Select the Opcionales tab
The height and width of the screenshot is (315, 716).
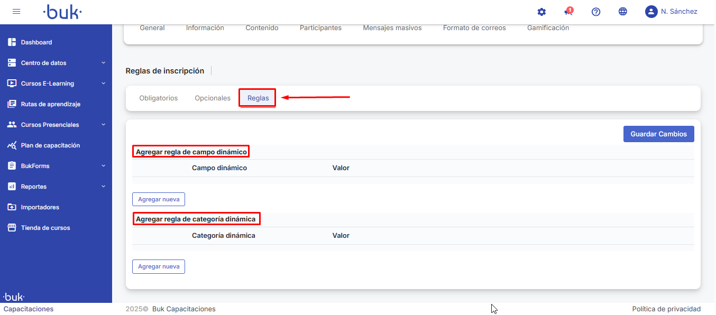click(213, 98)
